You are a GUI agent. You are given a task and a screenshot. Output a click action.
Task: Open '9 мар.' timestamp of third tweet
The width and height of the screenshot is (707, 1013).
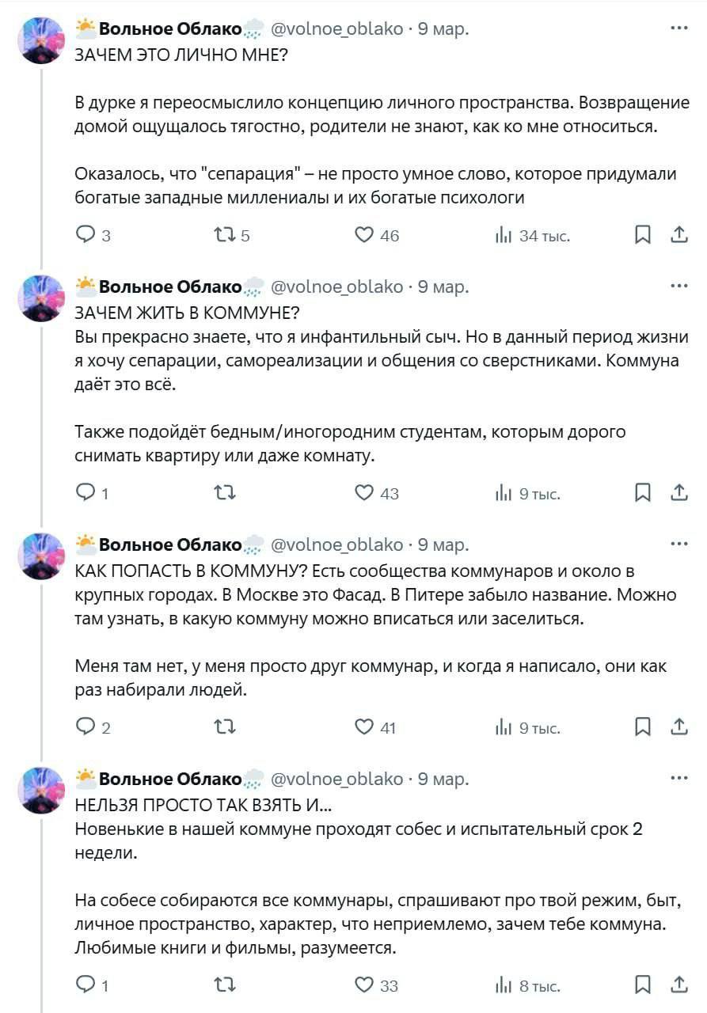click(443, 544)
